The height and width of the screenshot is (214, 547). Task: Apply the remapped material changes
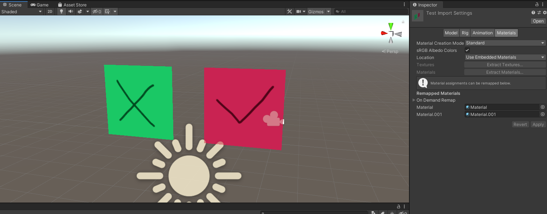(x=538, y=124)
